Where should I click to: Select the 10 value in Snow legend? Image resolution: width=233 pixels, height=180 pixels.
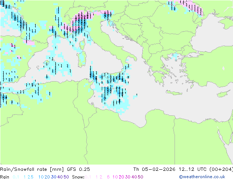point(115,177)
